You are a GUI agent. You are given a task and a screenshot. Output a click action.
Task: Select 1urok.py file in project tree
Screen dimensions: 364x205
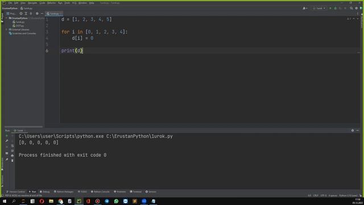pos(19,22)
